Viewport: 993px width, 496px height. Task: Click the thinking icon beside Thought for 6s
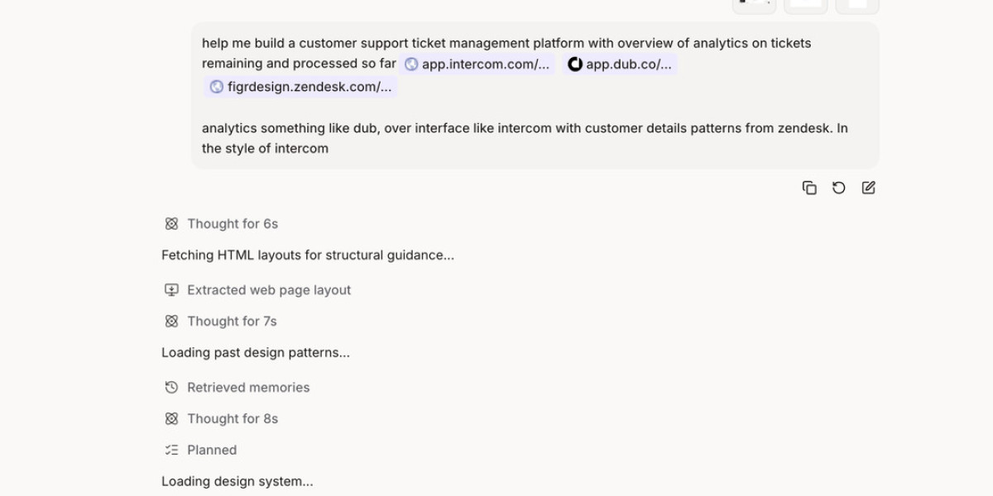point(171,224)
